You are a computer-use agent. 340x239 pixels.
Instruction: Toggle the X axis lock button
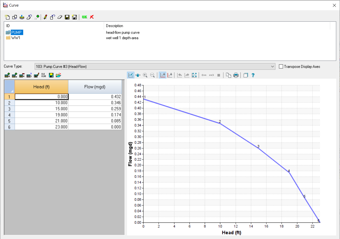pos(162,75)
